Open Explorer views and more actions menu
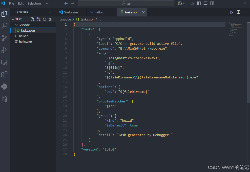 (x=51, y=12)
